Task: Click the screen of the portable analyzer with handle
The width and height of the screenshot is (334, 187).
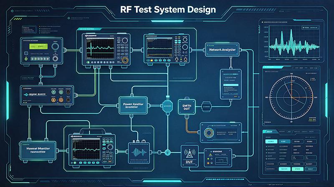Action: [86, 149]
